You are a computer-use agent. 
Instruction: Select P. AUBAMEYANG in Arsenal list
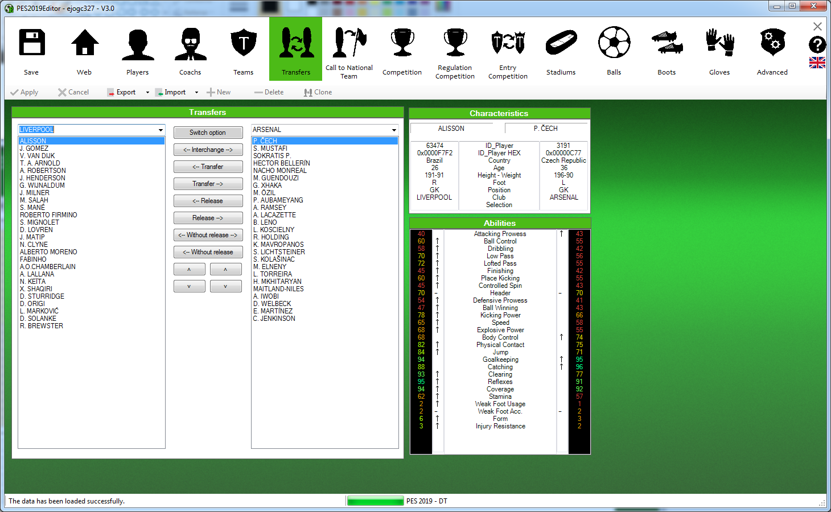(324, 200)
